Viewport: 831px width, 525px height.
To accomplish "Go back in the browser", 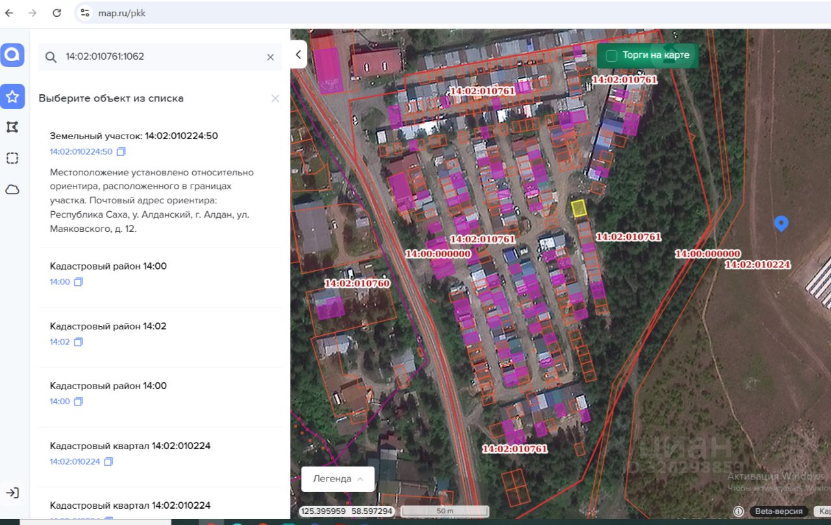I will coord(9,13).
